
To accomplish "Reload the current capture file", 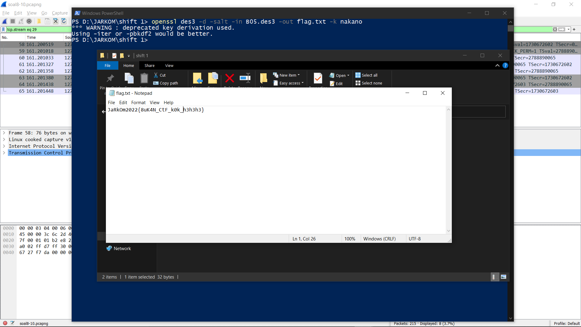I will 64,21.
